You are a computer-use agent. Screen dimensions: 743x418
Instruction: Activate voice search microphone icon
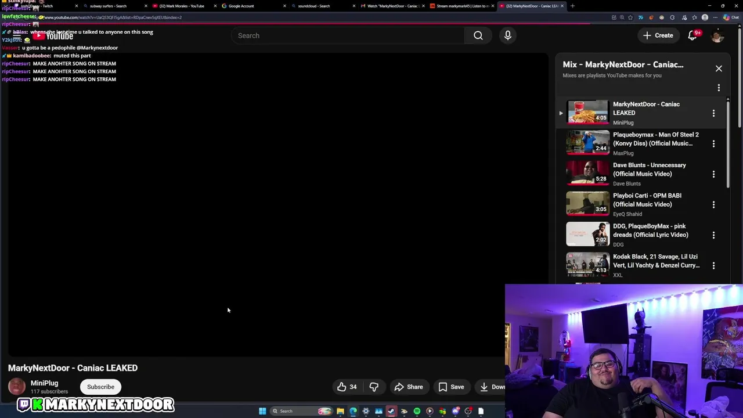[x=508, y=35]
